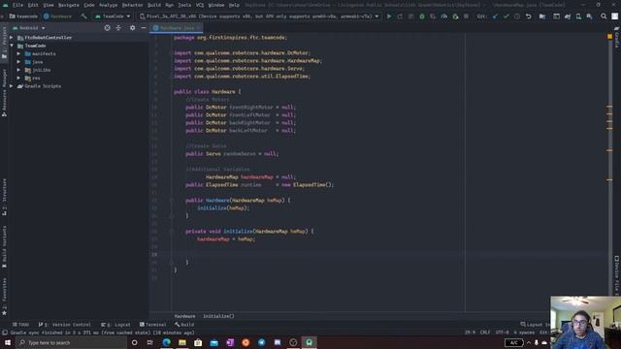Expand the java folder

(18, 62)
